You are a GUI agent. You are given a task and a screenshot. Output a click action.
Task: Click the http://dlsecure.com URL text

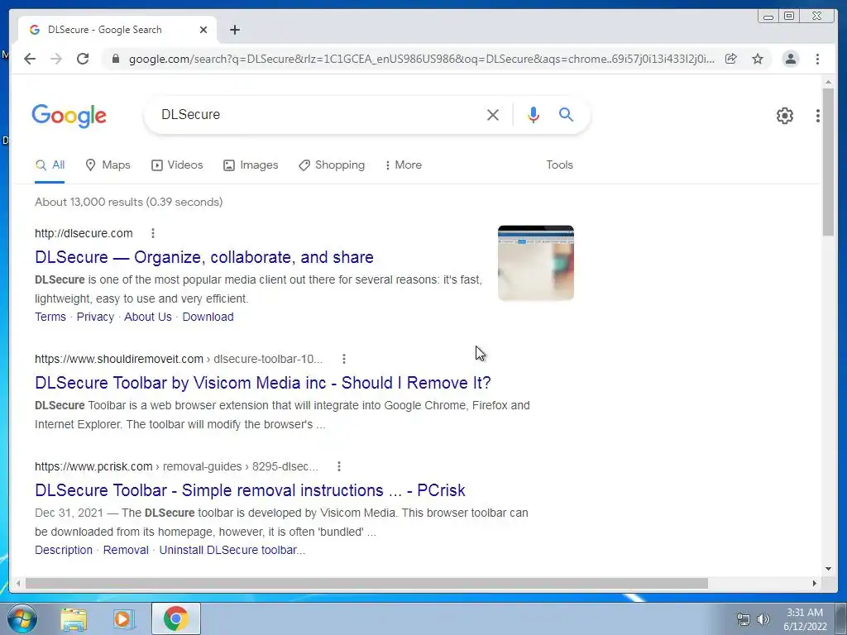(x=84, y=233)
